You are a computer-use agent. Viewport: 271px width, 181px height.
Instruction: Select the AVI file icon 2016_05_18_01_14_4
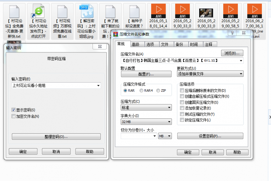tap(158, 14)
